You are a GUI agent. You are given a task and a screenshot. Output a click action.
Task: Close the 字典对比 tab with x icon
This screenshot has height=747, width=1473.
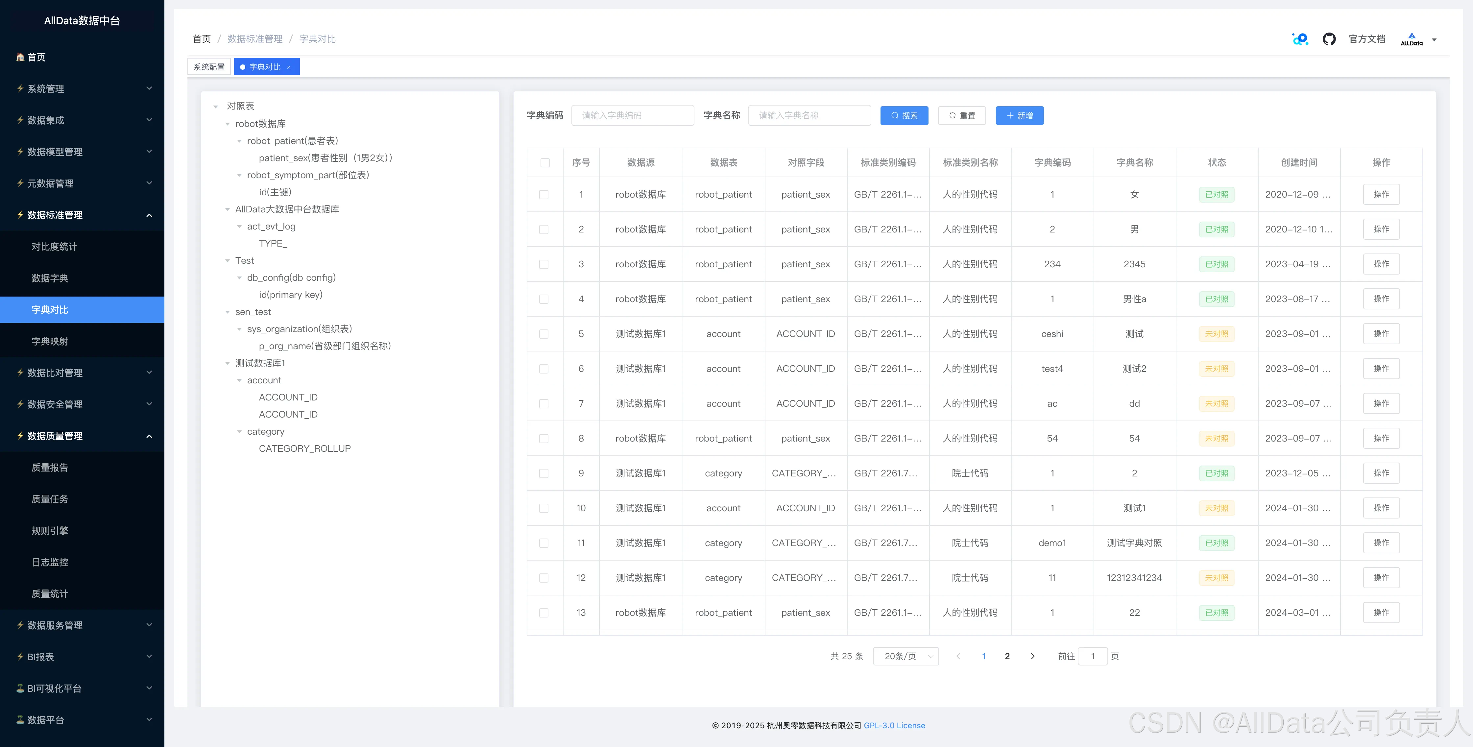(x=289, y=67)
